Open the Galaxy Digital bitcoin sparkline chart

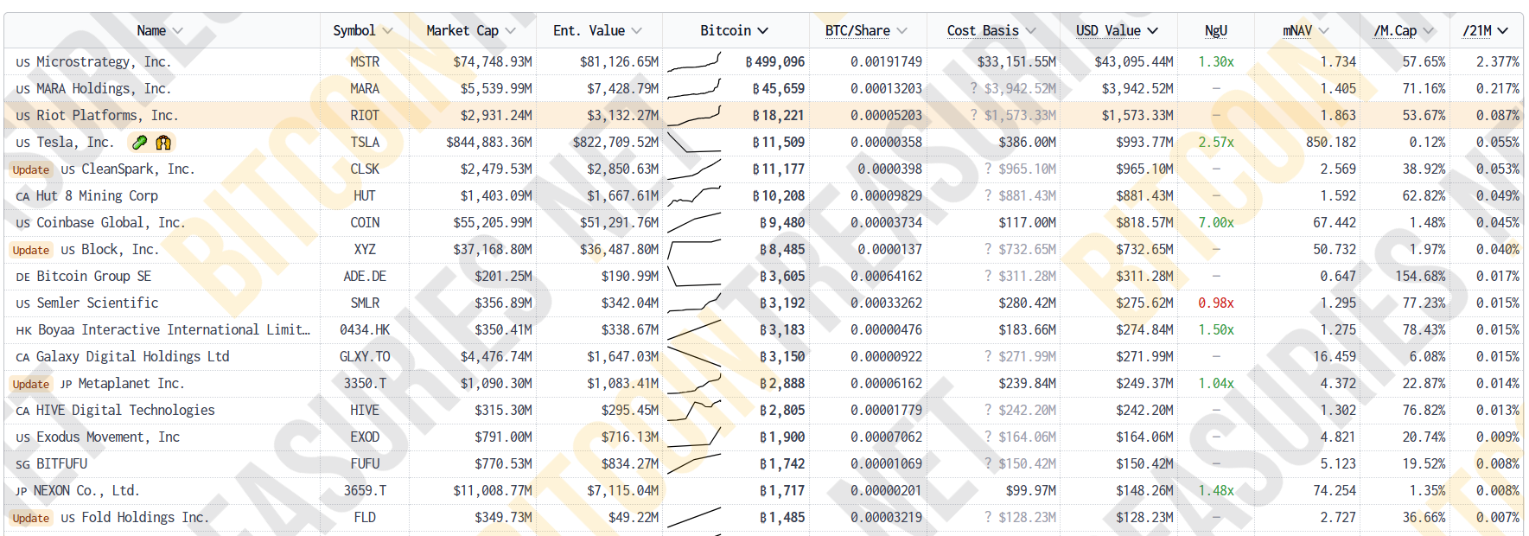coord(694,356)
